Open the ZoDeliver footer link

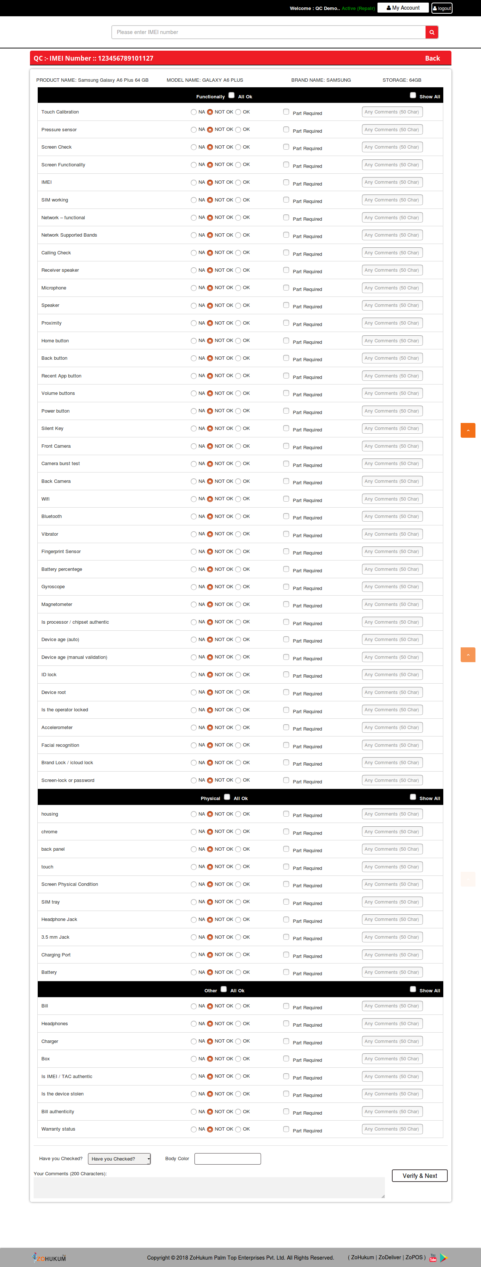point(390,1257)
